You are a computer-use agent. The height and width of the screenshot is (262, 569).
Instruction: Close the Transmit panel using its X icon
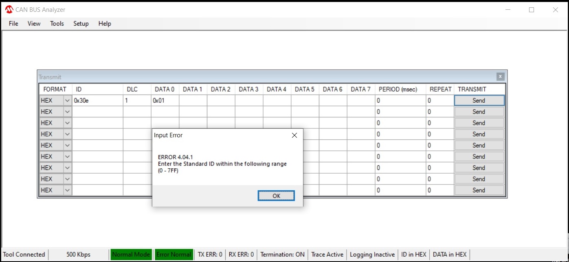(x=500, y=77)
